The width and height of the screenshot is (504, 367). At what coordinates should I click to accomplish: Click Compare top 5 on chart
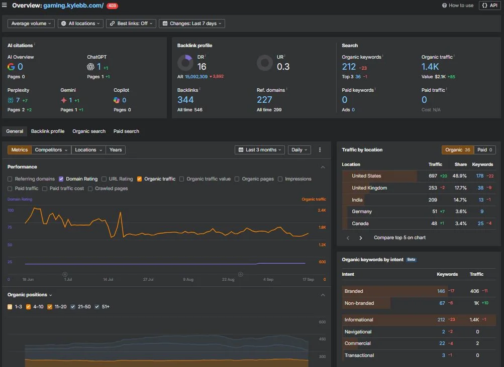click(x=399, y=238)
